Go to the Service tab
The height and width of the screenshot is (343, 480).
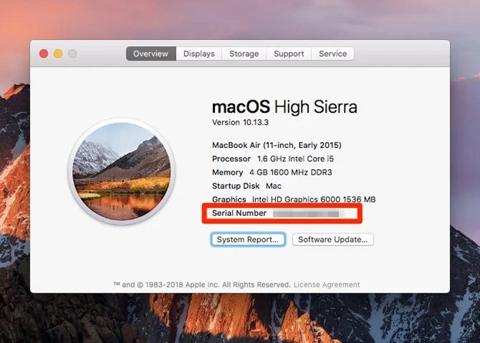(333, 54)
